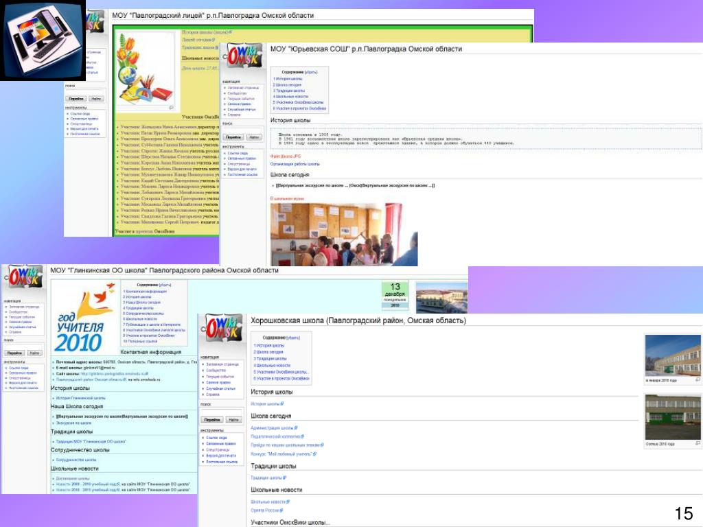Viewport: 703px width, 527px height.
Task: Open Заглавная страница in Хорошковская школа sidebar
Action: 222,364
